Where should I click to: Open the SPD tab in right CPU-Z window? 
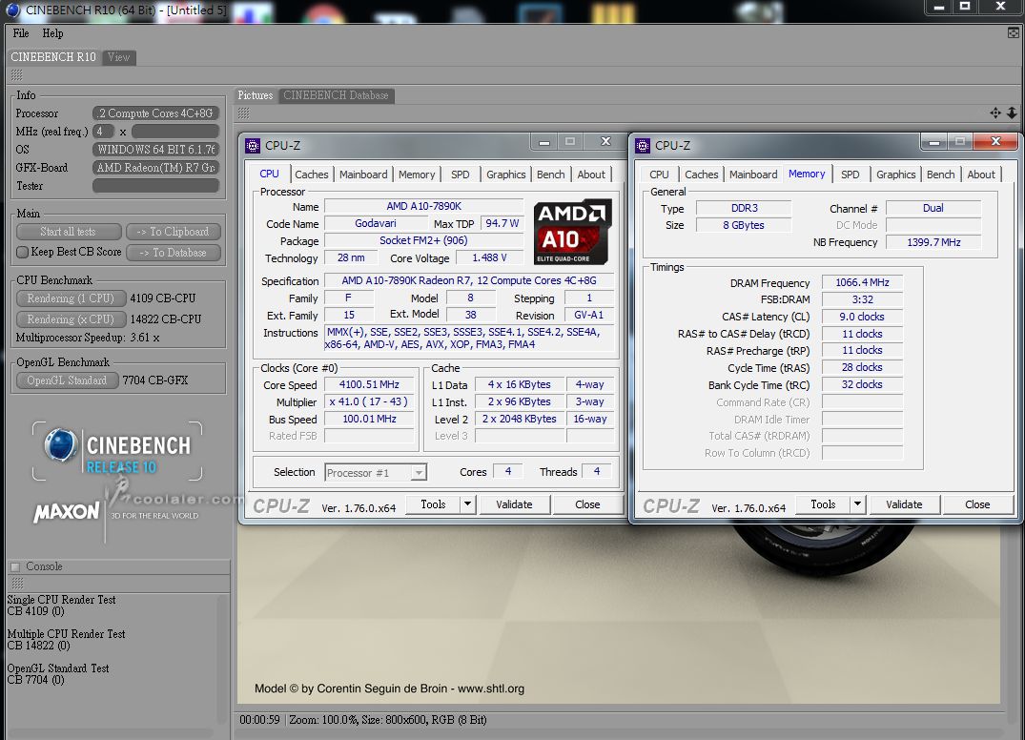tap(850, 175)
